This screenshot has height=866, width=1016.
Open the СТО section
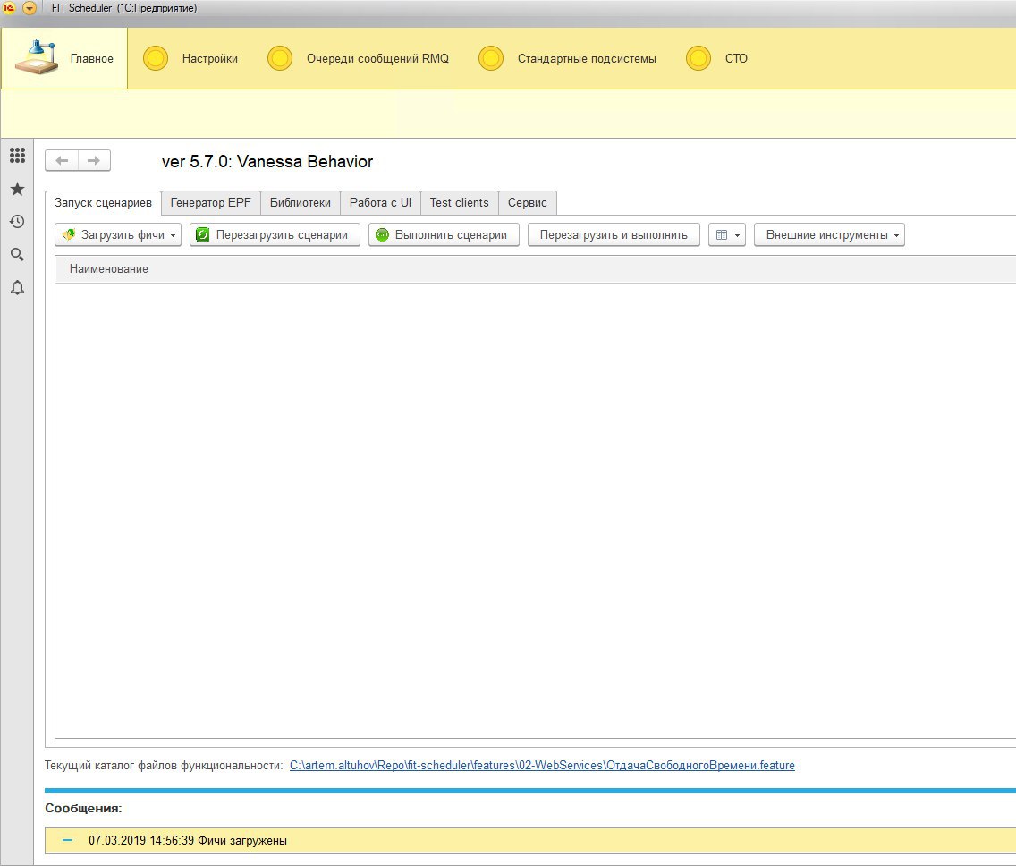pyautogui.click(x=717, y=58)
